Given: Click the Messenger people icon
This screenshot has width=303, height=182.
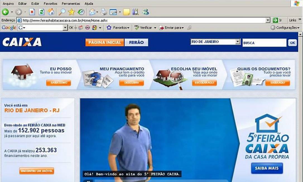Looking at the screenshot, I should point(145,12).
